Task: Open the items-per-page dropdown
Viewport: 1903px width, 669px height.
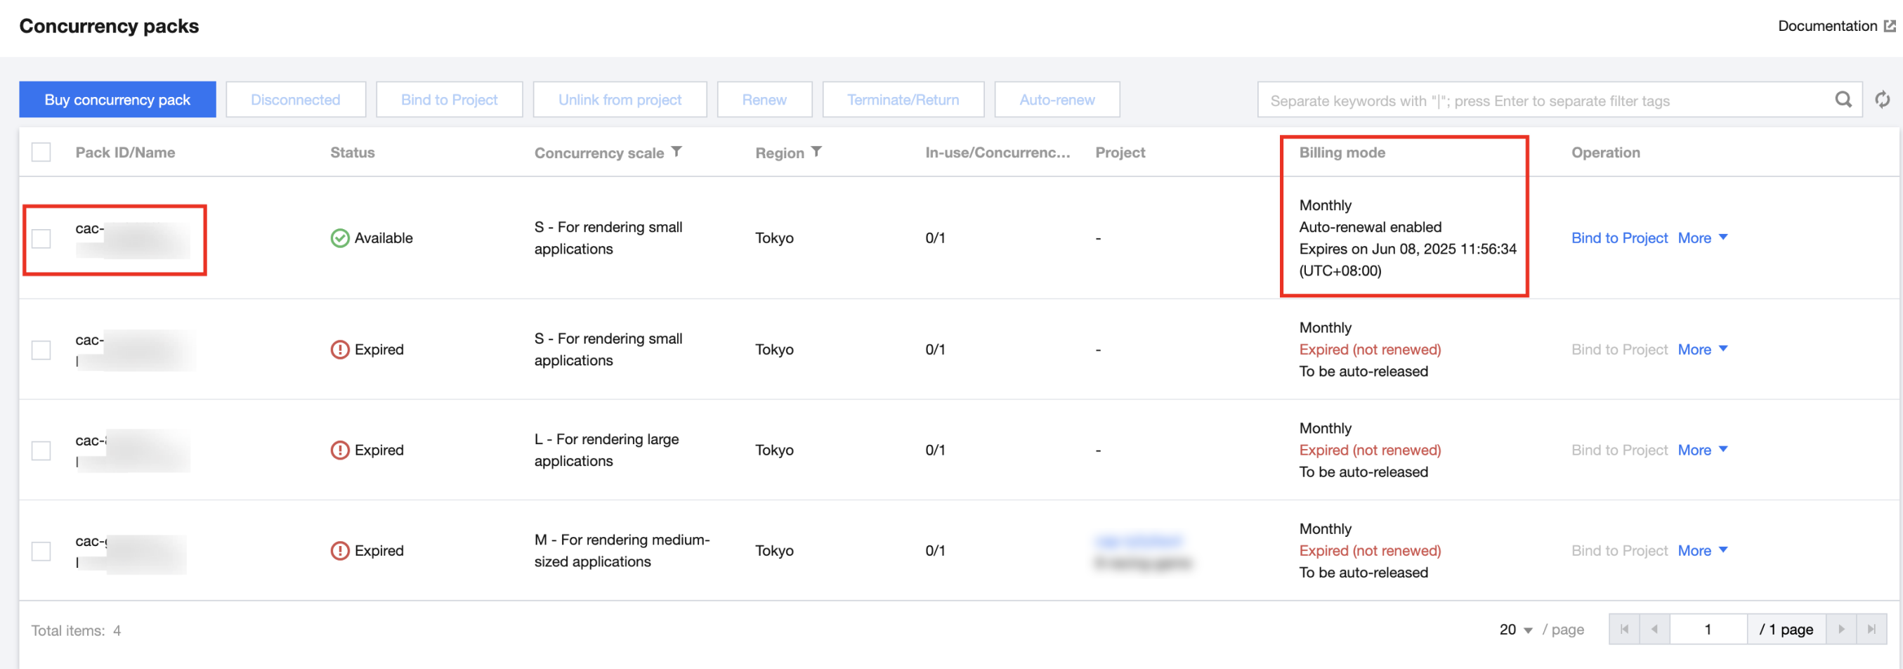Action: point(1516,630)
